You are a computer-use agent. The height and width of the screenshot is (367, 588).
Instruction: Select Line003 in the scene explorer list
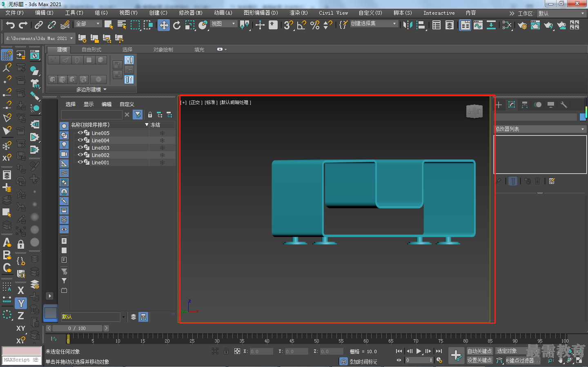pos(100,148)
